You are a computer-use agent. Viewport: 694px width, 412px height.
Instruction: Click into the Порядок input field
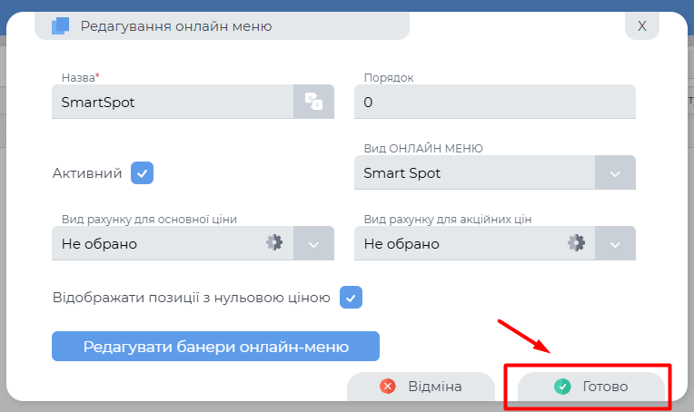point(494,102)
